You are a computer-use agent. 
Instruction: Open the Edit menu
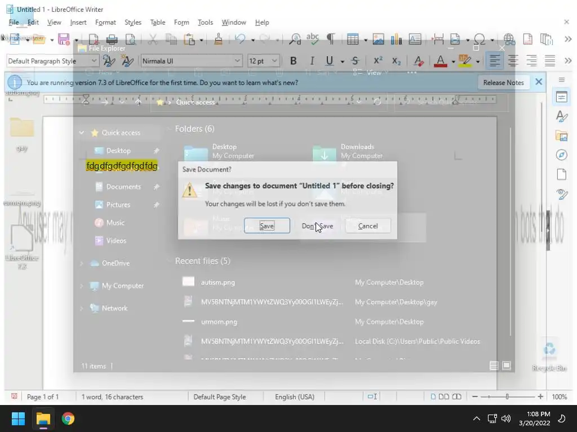(x=33, y=22)
